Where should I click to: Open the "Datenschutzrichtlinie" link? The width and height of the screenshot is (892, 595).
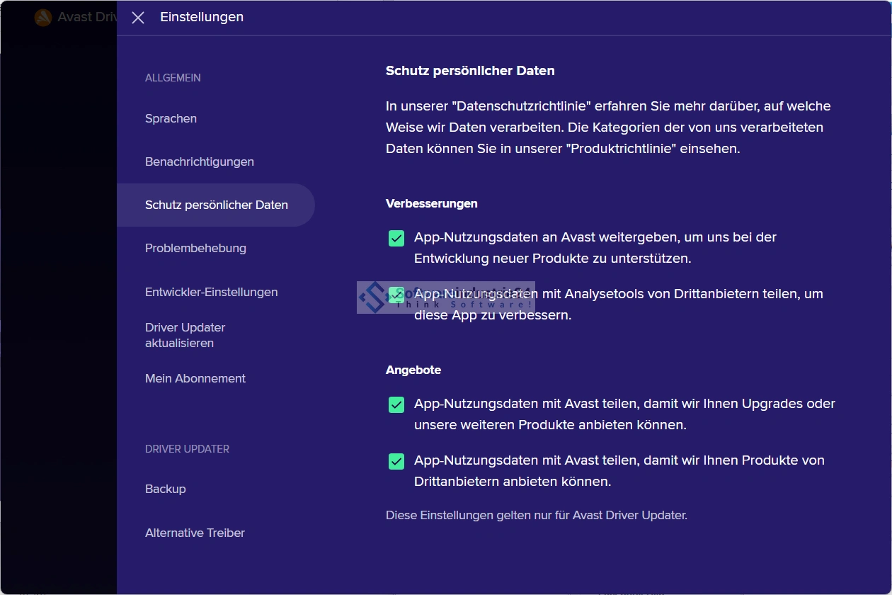pos(522,106)
